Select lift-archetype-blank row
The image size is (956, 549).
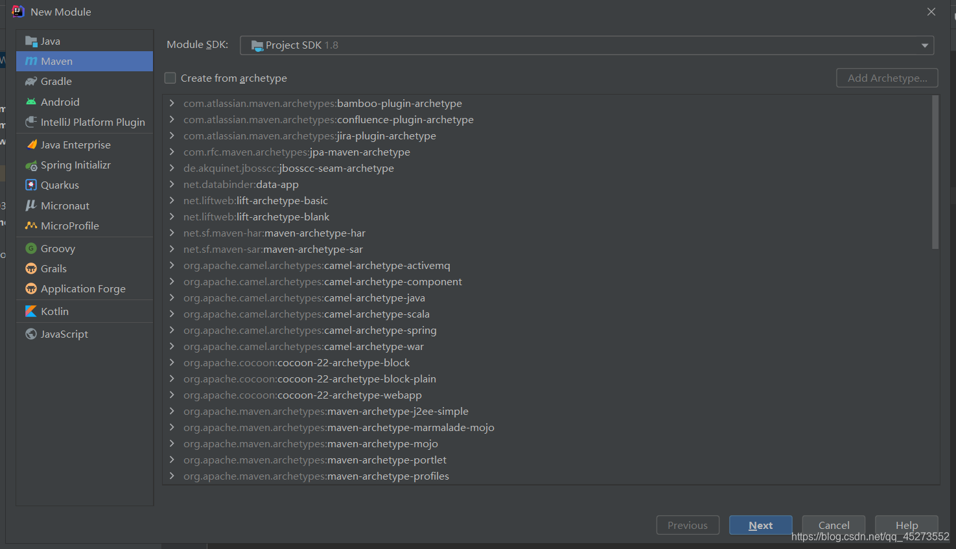click(x=546, y=216)
